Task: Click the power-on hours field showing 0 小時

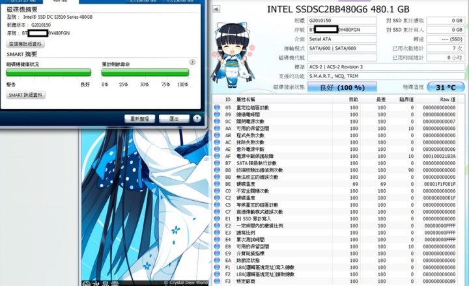Action: 446,57
